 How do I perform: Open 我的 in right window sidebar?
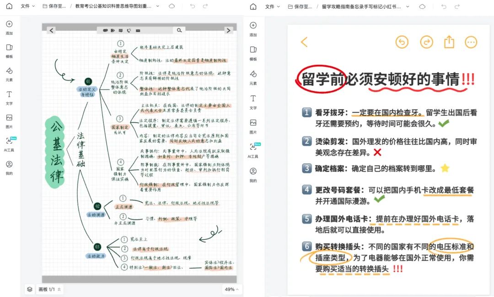tap(253, 175)
